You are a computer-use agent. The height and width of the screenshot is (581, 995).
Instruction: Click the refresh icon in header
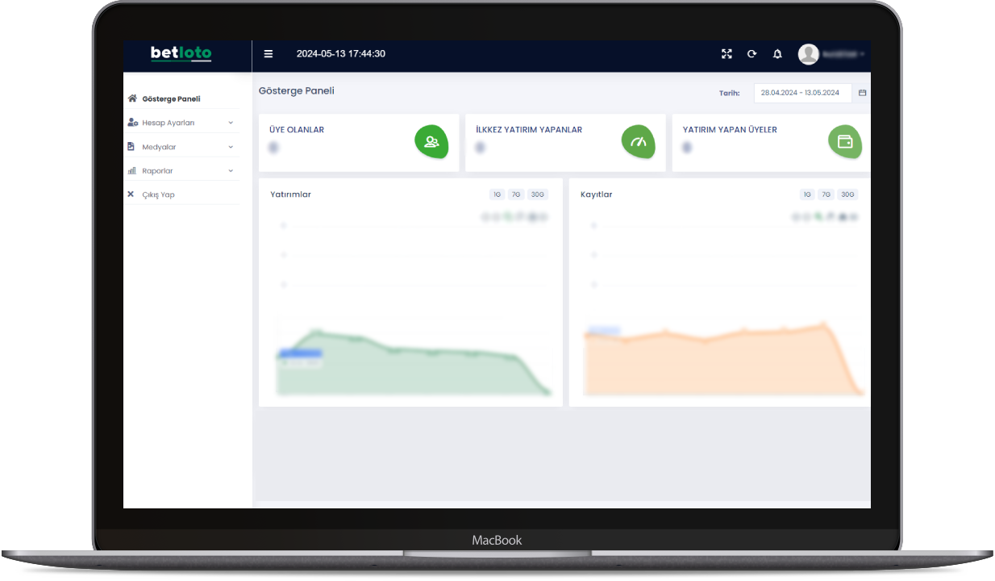point(751,54)
